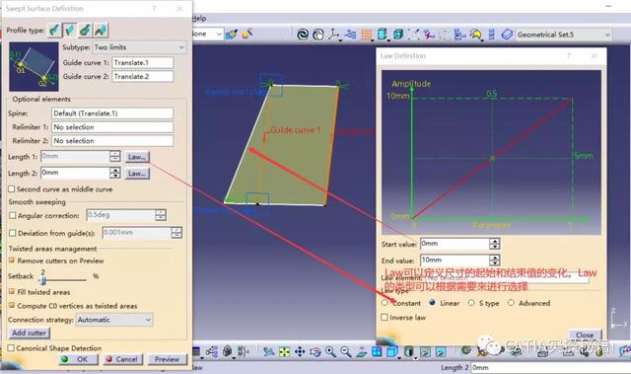Image resolution: width=631 pixels, height=374 pixels.
Task: Click the Preview button
Action: coord(167,359)
